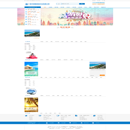Click the pencil edit icon in footer

click(x=58, y=116)
